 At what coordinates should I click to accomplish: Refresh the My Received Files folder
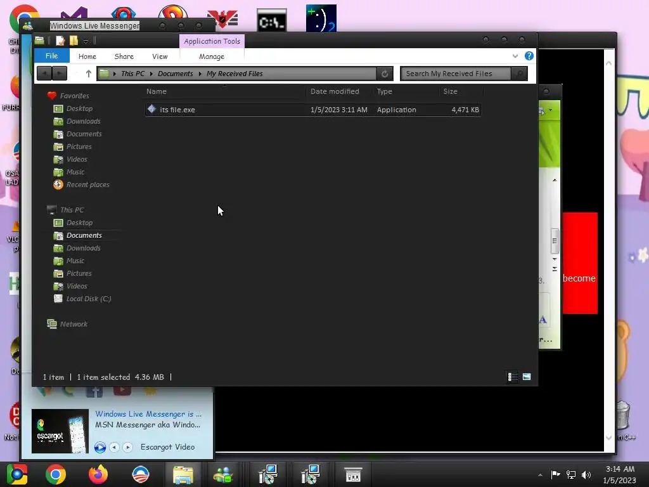(385, 74)
